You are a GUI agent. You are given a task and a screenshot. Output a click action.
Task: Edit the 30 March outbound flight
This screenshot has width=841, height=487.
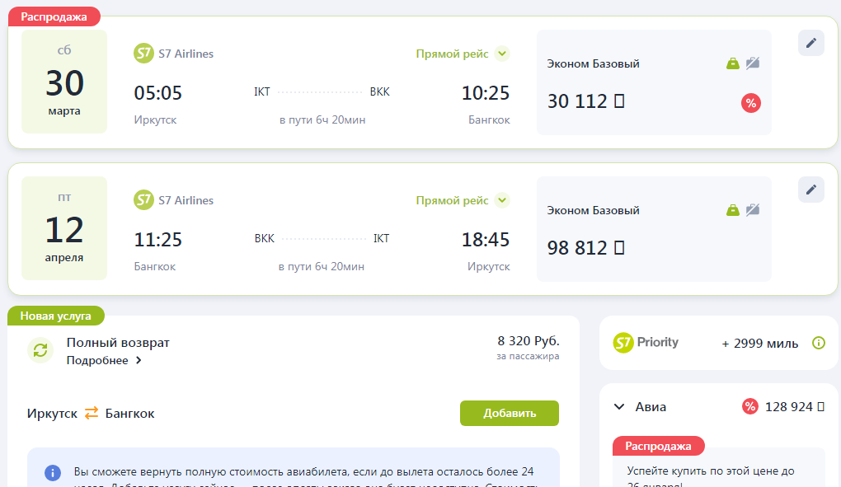pyautogui.click(x=810, y=43)
